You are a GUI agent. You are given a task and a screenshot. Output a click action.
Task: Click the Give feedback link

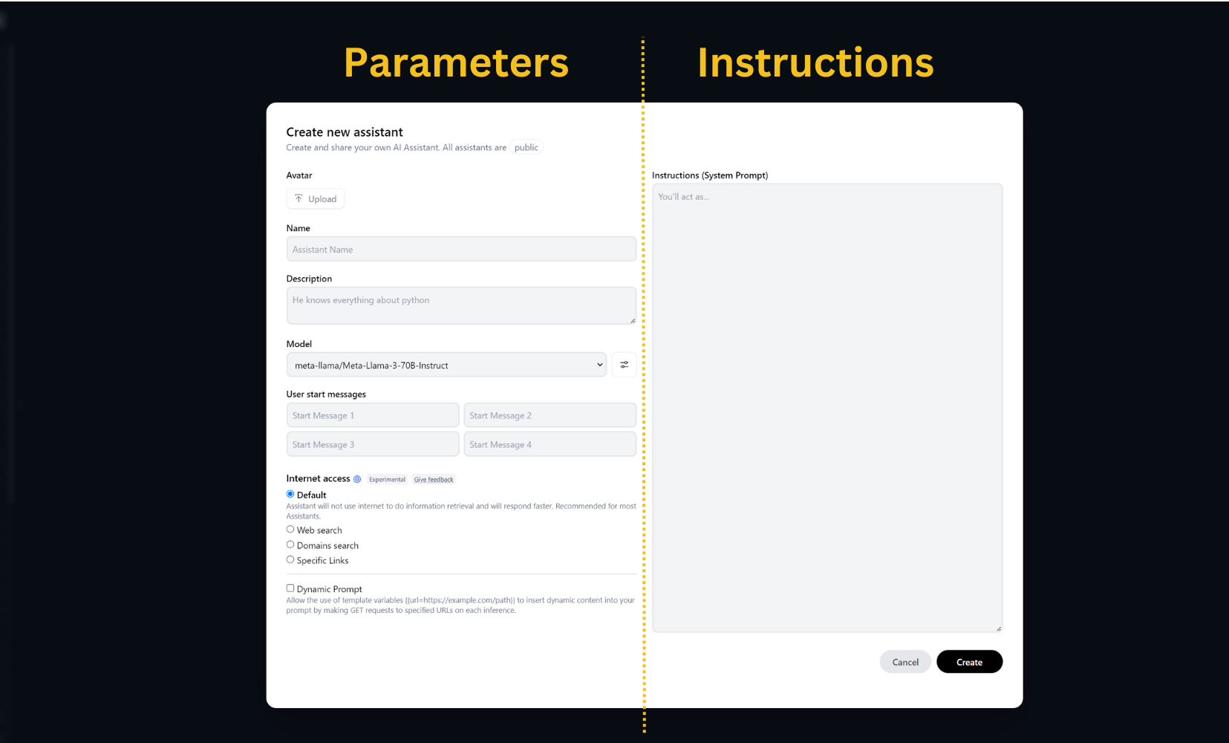pos(434,479)
